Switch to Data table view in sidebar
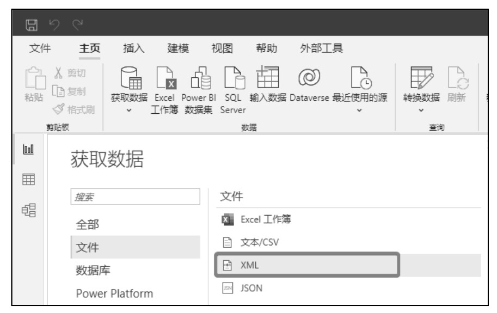The width and height of the screenshot is (497, 313). click(28, 180)
